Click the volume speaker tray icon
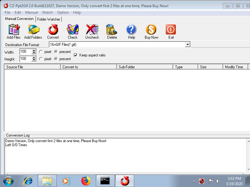250x187 pixels. (x=218, y=181)
